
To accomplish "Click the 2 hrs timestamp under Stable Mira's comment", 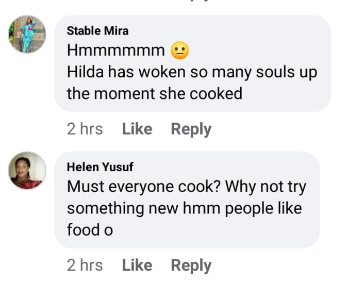I will (85, 129).
